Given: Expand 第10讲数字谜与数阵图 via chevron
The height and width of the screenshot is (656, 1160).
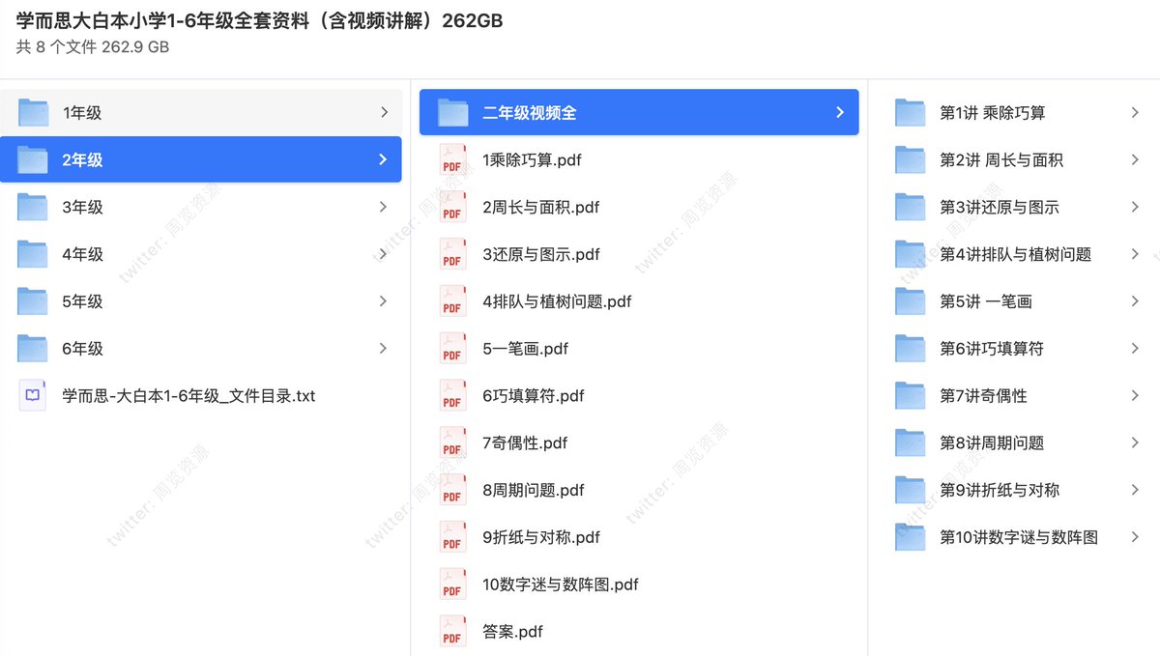Looking at the screenshot, I should (1135, 537).
